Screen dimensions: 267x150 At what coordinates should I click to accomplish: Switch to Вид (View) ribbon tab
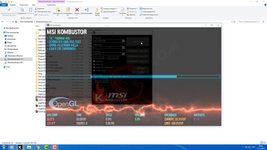[34, 5]
